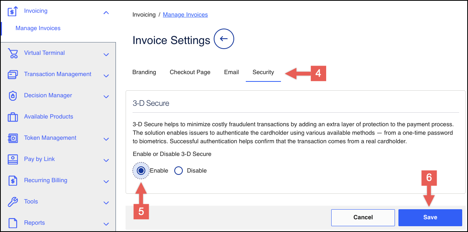Collapse the Invoicing menu chevron
This screenshot has width=468, height=232.
[x=106, y=13]
